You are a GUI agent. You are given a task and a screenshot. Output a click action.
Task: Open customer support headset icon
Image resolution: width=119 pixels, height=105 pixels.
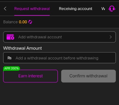point(112,9)
